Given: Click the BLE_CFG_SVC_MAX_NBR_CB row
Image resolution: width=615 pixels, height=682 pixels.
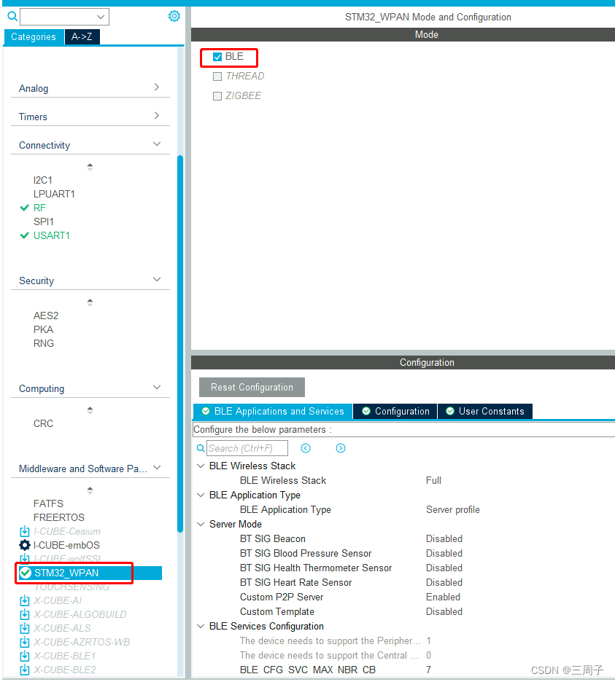Looking at the screenshot, I should (405, 670).
